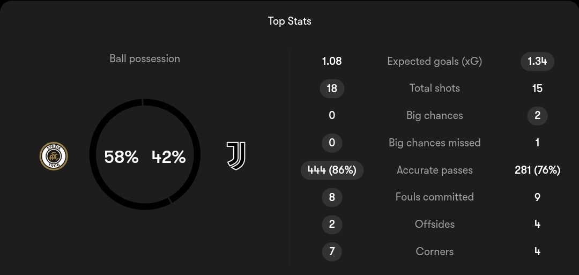
Task: Select the Top Stats heading
Action: [289, 21]
